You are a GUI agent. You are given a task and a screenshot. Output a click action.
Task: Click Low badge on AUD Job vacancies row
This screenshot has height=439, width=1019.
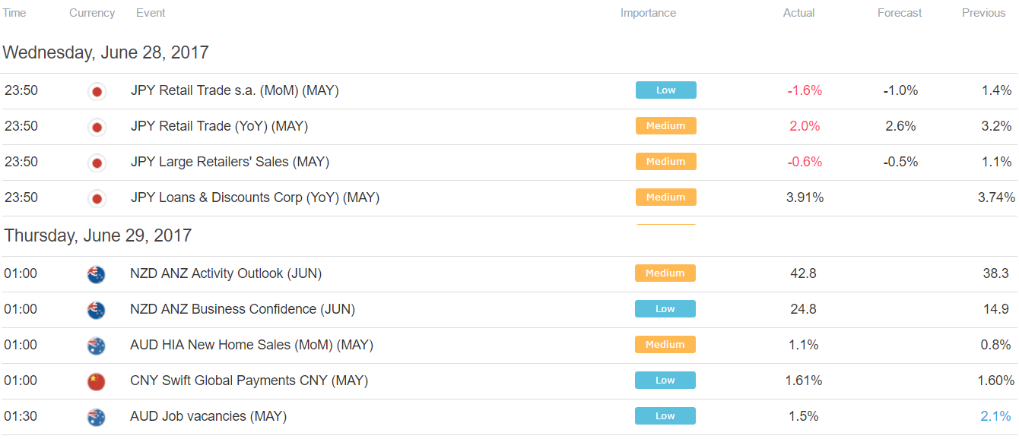coord(665,416)
